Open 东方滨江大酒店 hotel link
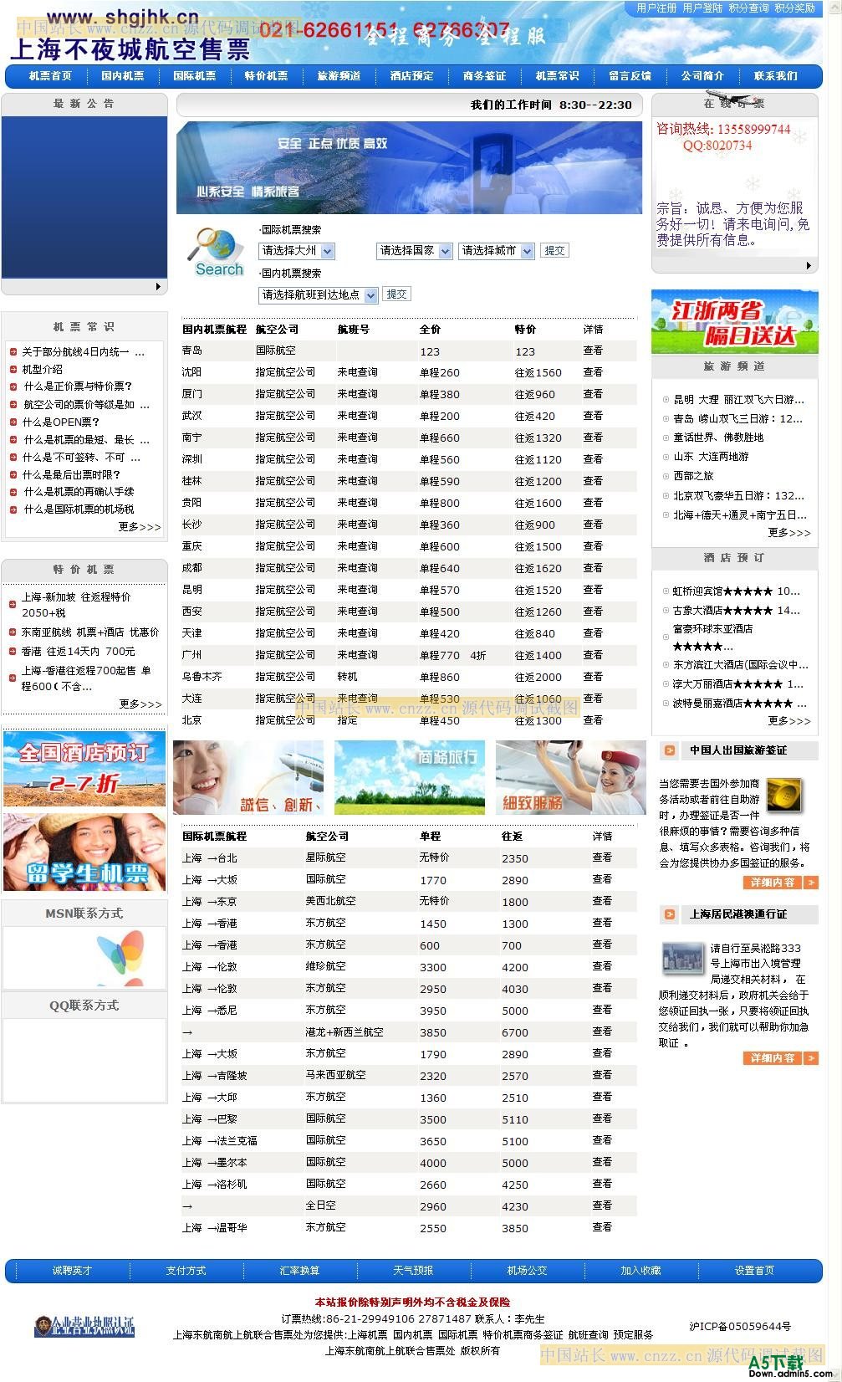Screen dimensions: 842x1382 click(741, 665)
